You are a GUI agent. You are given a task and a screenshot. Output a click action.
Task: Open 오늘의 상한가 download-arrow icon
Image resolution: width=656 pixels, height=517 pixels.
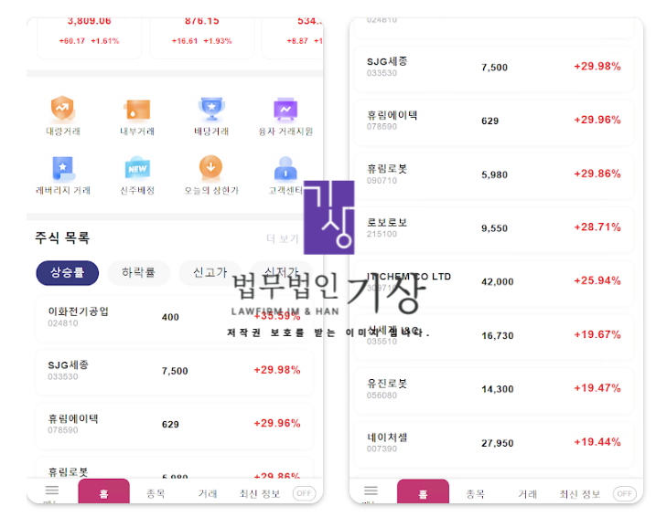click(210, 167)
